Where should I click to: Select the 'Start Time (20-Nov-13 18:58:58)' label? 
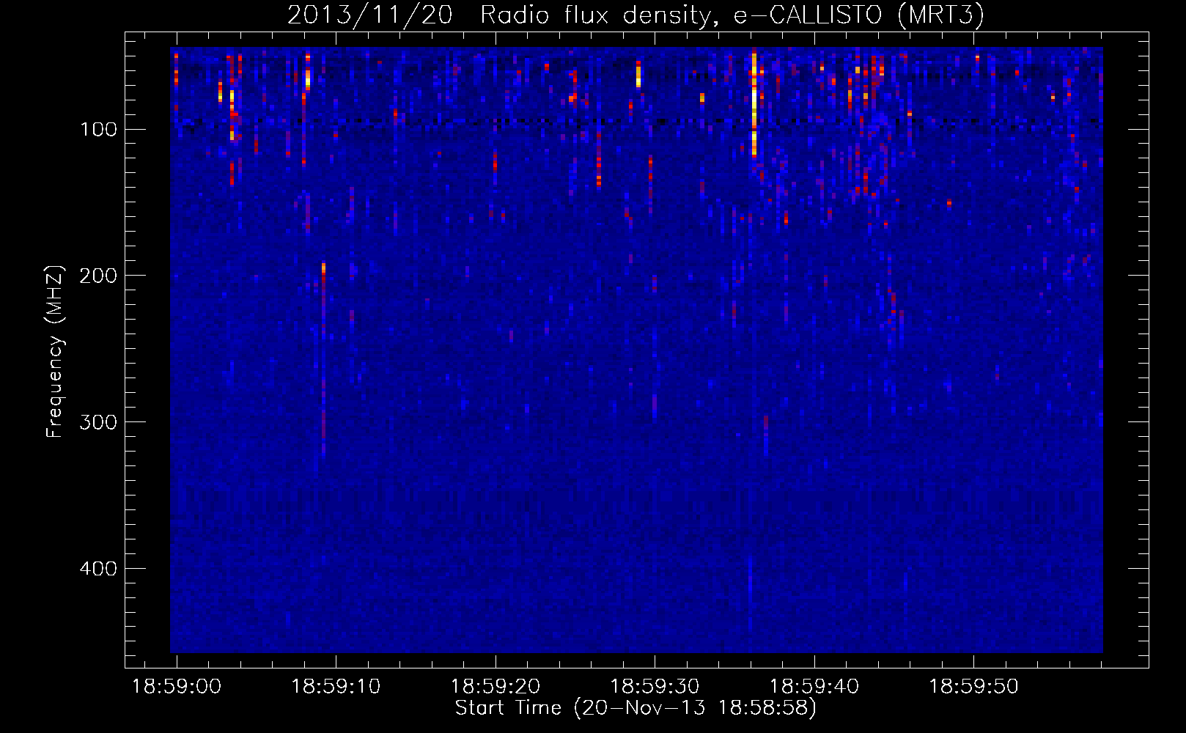pos(636,708)
